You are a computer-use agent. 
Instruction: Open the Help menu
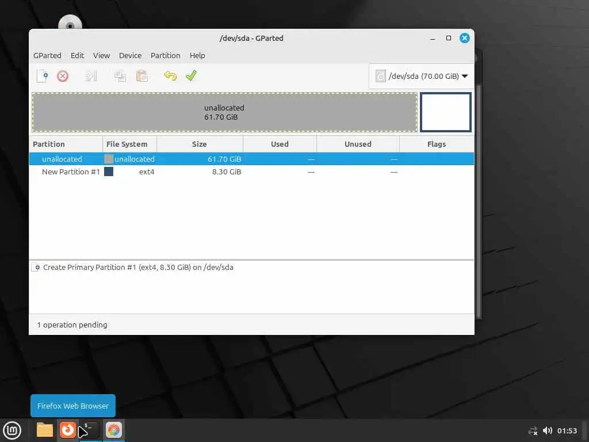coord(197,56)
